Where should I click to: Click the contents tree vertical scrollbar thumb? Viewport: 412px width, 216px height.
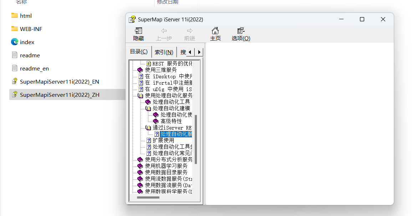(196, 139)
